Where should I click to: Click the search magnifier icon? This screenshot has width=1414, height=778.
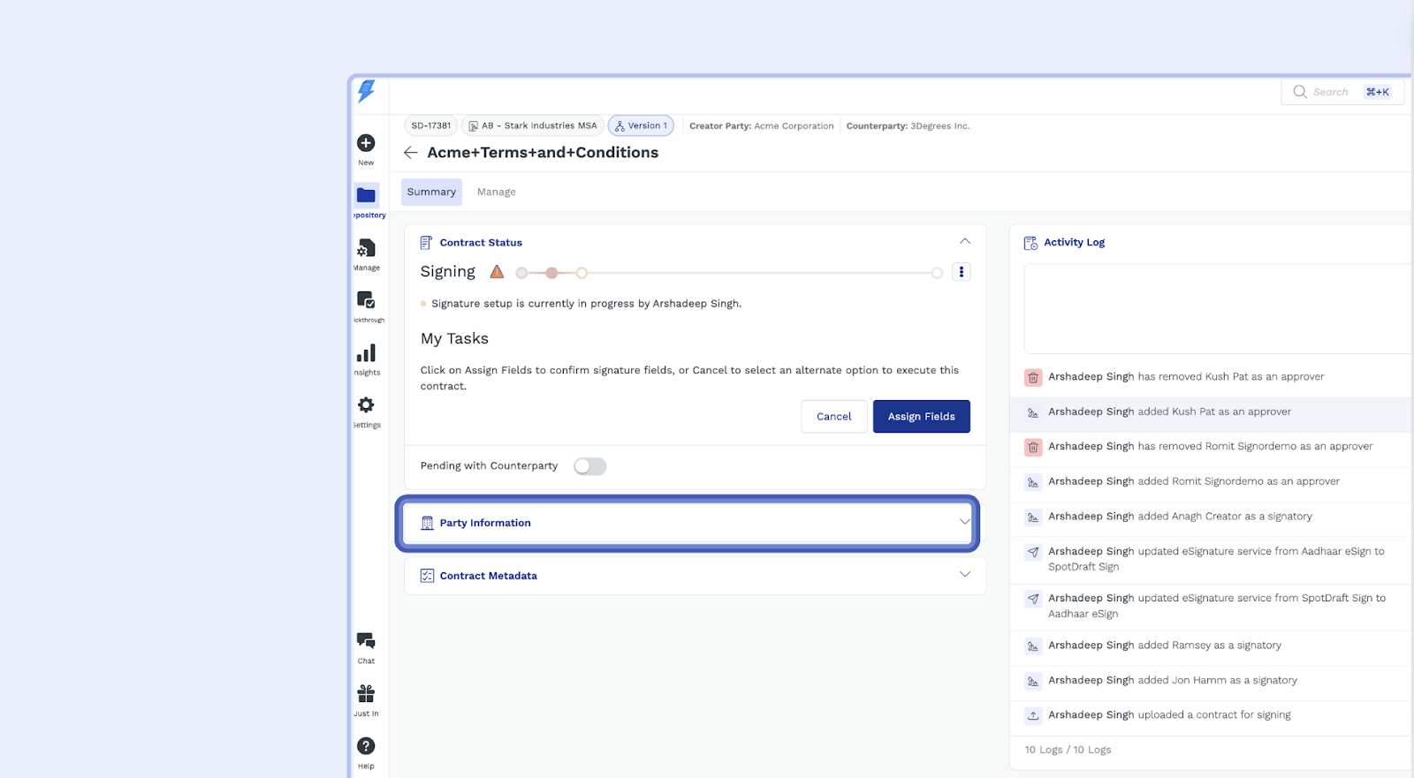click(1300, 92)
